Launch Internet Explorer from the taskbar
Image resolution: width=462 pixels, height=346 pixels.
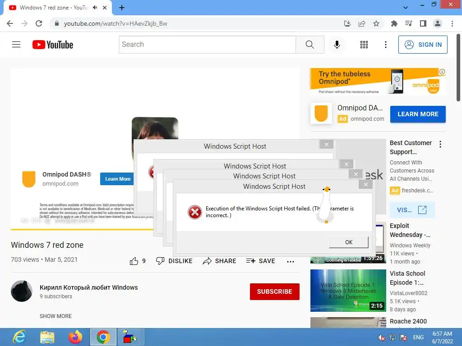pos(19,337)
